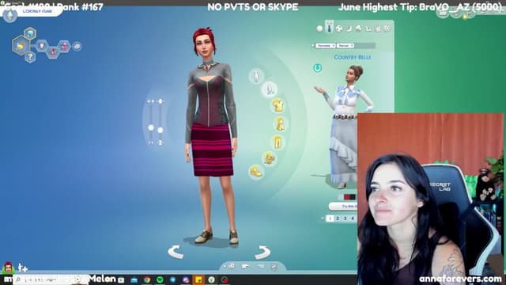Go to styled looks page 4

[353, 218]
